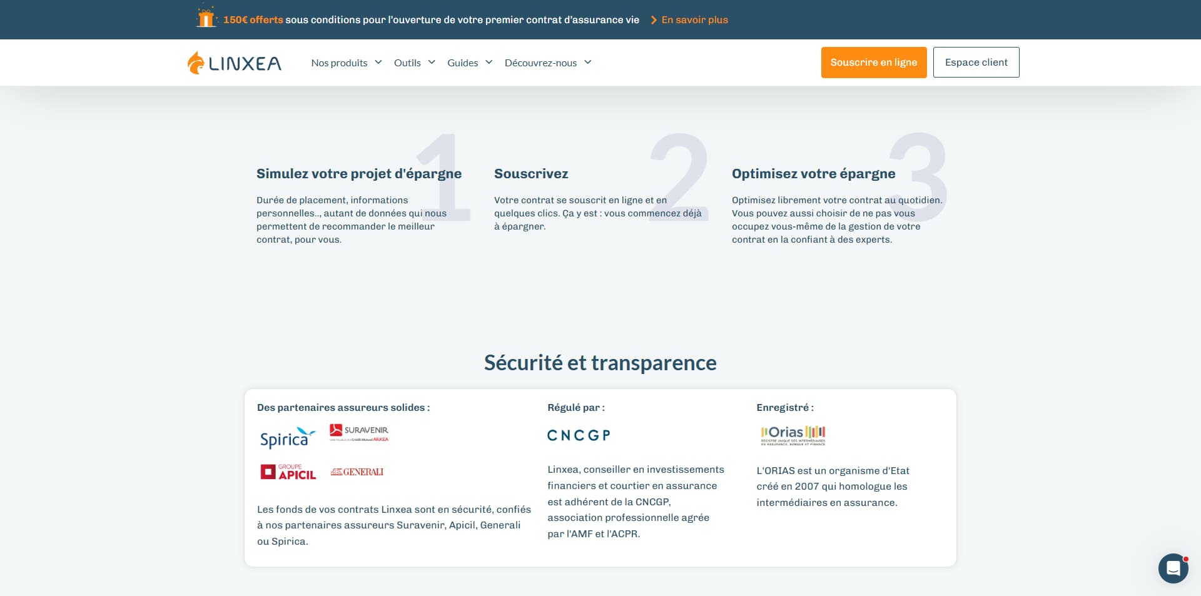Screen dimensions: 1201x596
Task: Click the Suravenir insurer logo
Action: 359,433
